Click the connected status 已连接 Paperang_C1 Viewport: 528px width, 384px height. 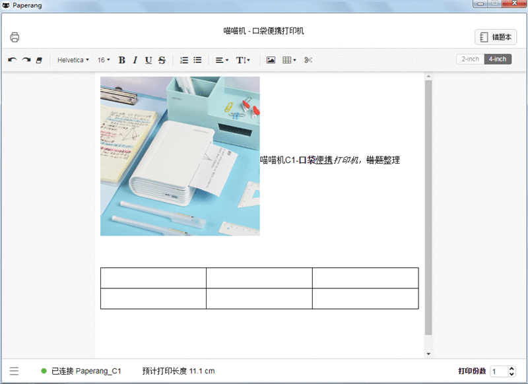(81, 371)
